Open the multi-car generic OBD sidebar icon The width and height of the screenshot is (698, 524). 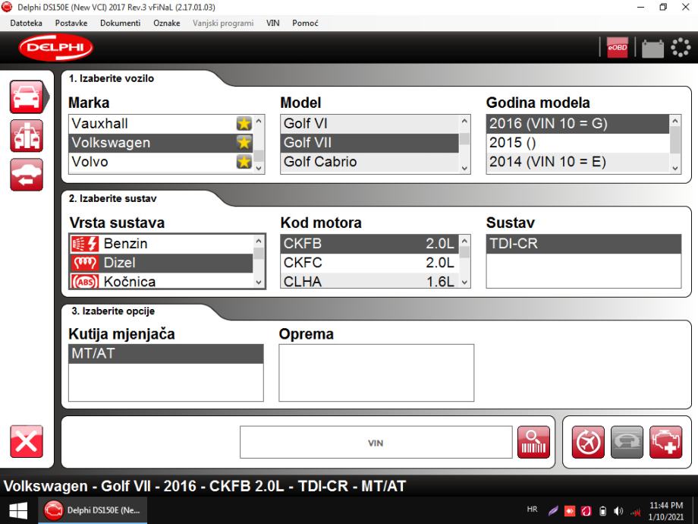[27, 136]
